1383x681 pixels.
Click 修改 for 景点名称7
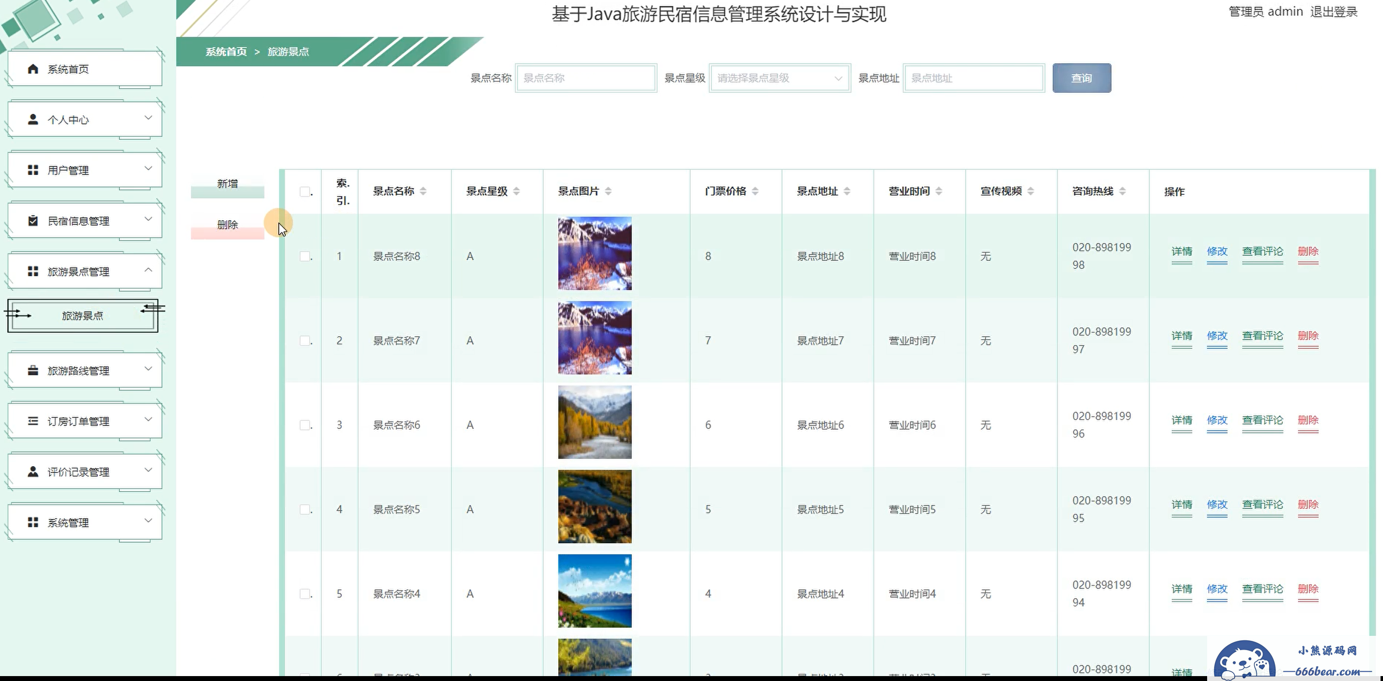[x=1217, y=336]
